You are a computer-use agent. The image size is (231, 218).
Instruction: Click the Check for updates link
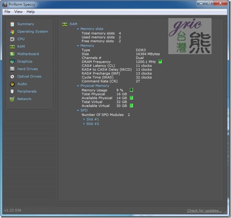(204, 211)
